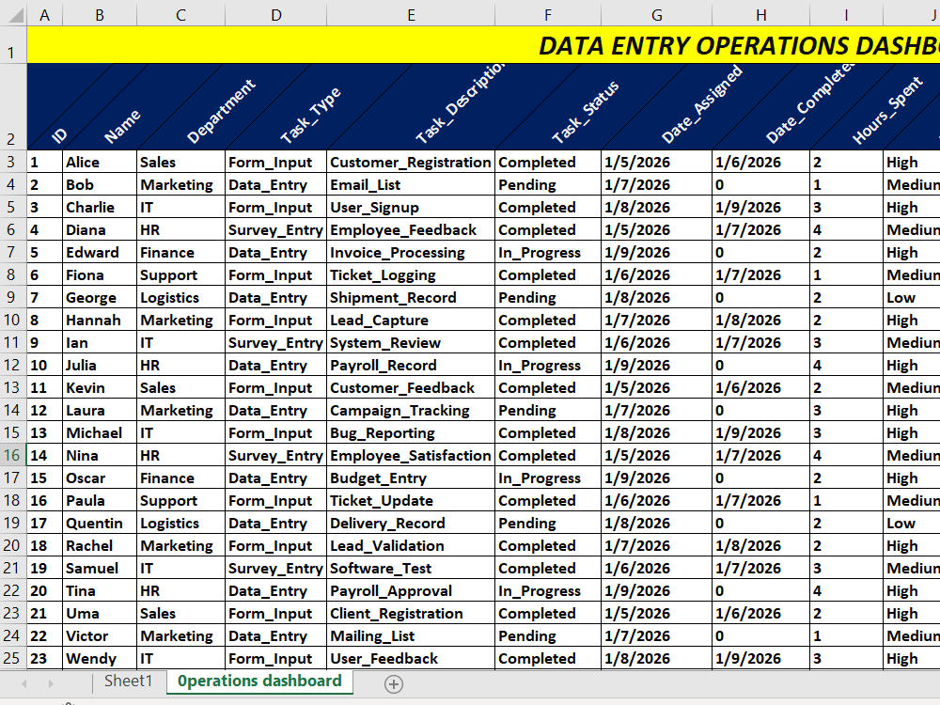Select column G header
The image size is (940, 705).
[x=656, y=16]
